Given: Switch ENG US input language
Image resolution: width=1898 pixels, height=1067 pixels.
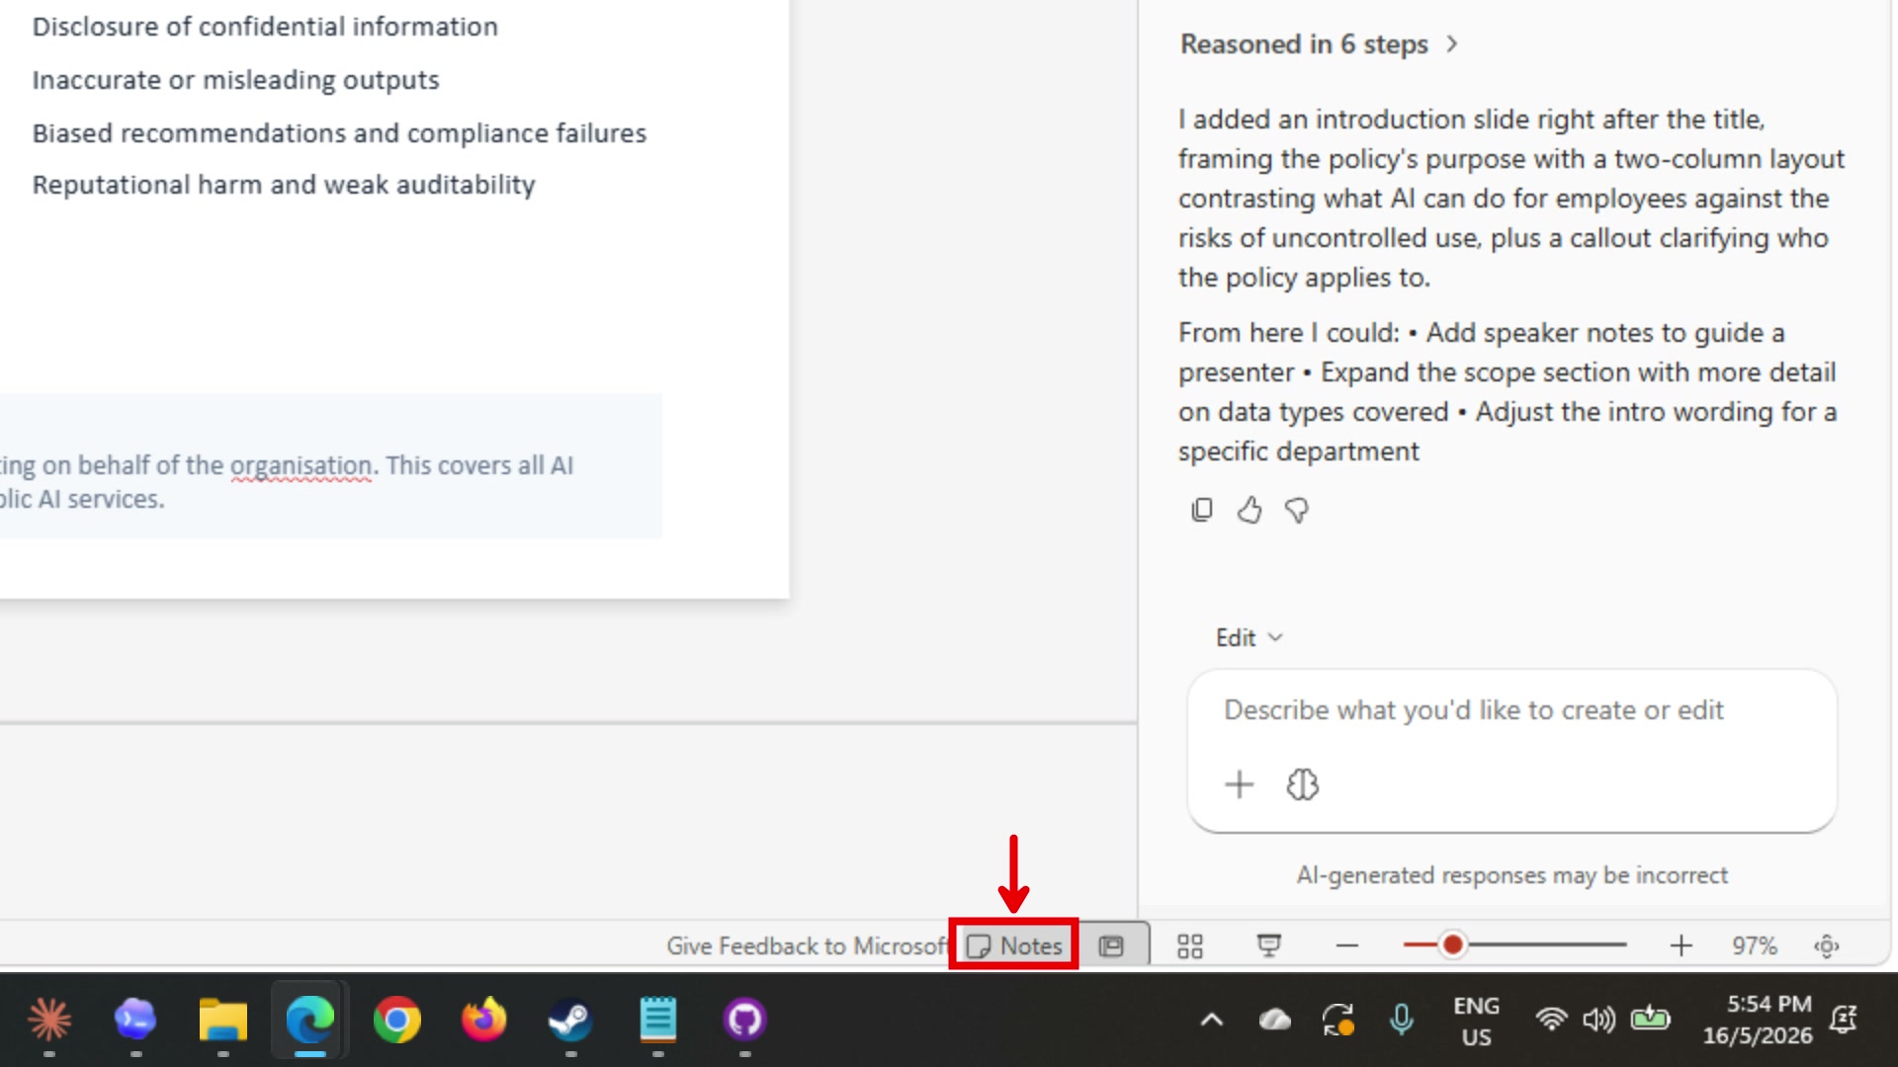Looking at the screenshot, I should (1476, 1022).
